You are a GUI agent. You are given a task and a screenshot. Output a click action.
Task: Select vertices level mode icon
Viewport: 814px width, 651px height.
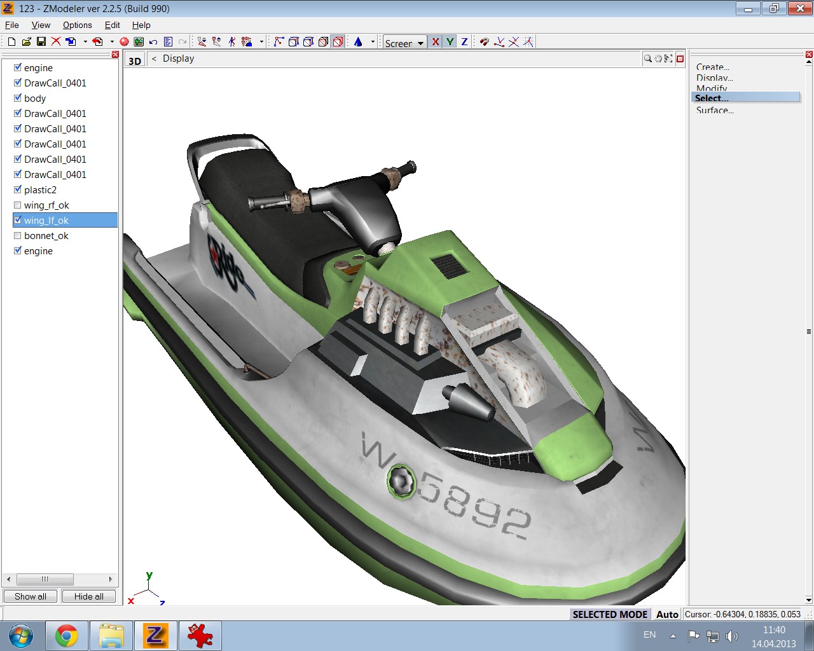[279, 42]
